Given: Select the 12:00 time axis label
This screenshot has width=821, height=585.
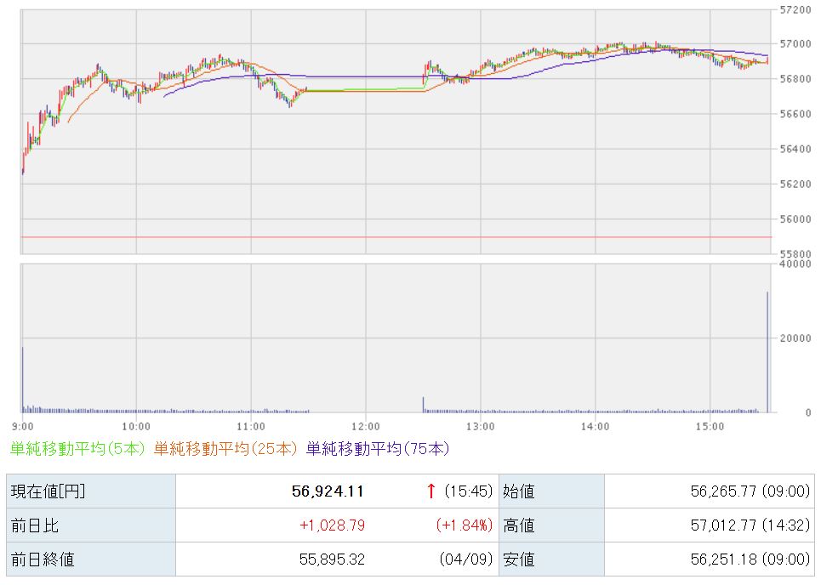Looking at the screenshot, I should 365,425.
